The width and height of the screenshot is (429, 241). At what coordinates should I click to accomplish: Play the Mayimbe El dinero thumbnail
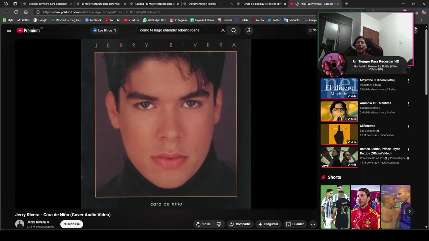coord(339,89)
